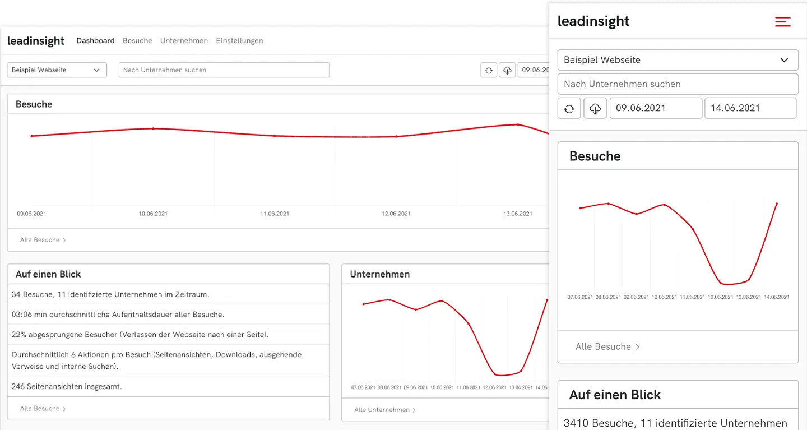Focus the desktop Nach Unternehmen suchen search field
This screenshot has height=430, width=807.
[x=224, y=70]
